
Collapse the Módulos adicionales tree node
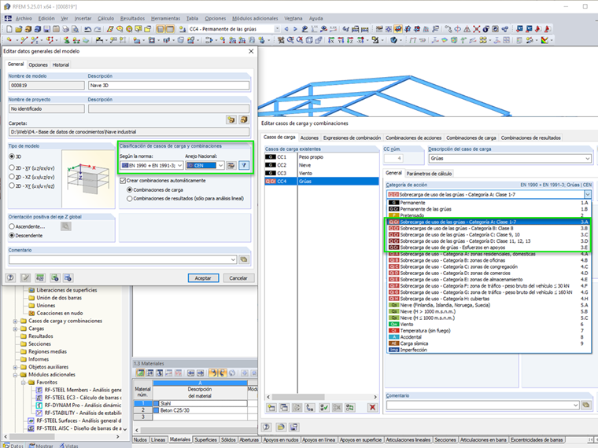(15, 374)
